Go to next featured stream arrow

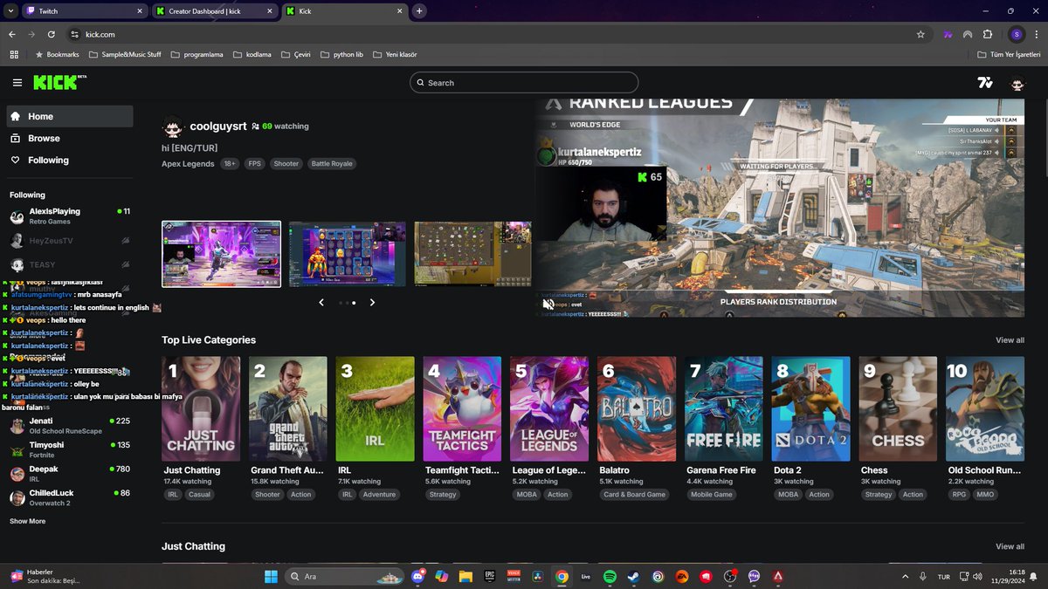(x=372, y=303)
